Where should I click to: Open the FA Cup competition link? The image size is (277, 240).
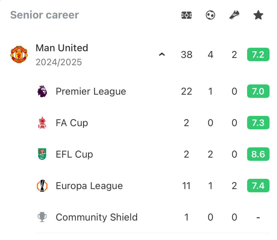72,123
